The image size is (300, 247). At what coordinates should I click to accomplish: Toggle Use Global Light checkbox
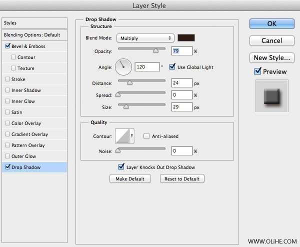(x=172, y=67)
